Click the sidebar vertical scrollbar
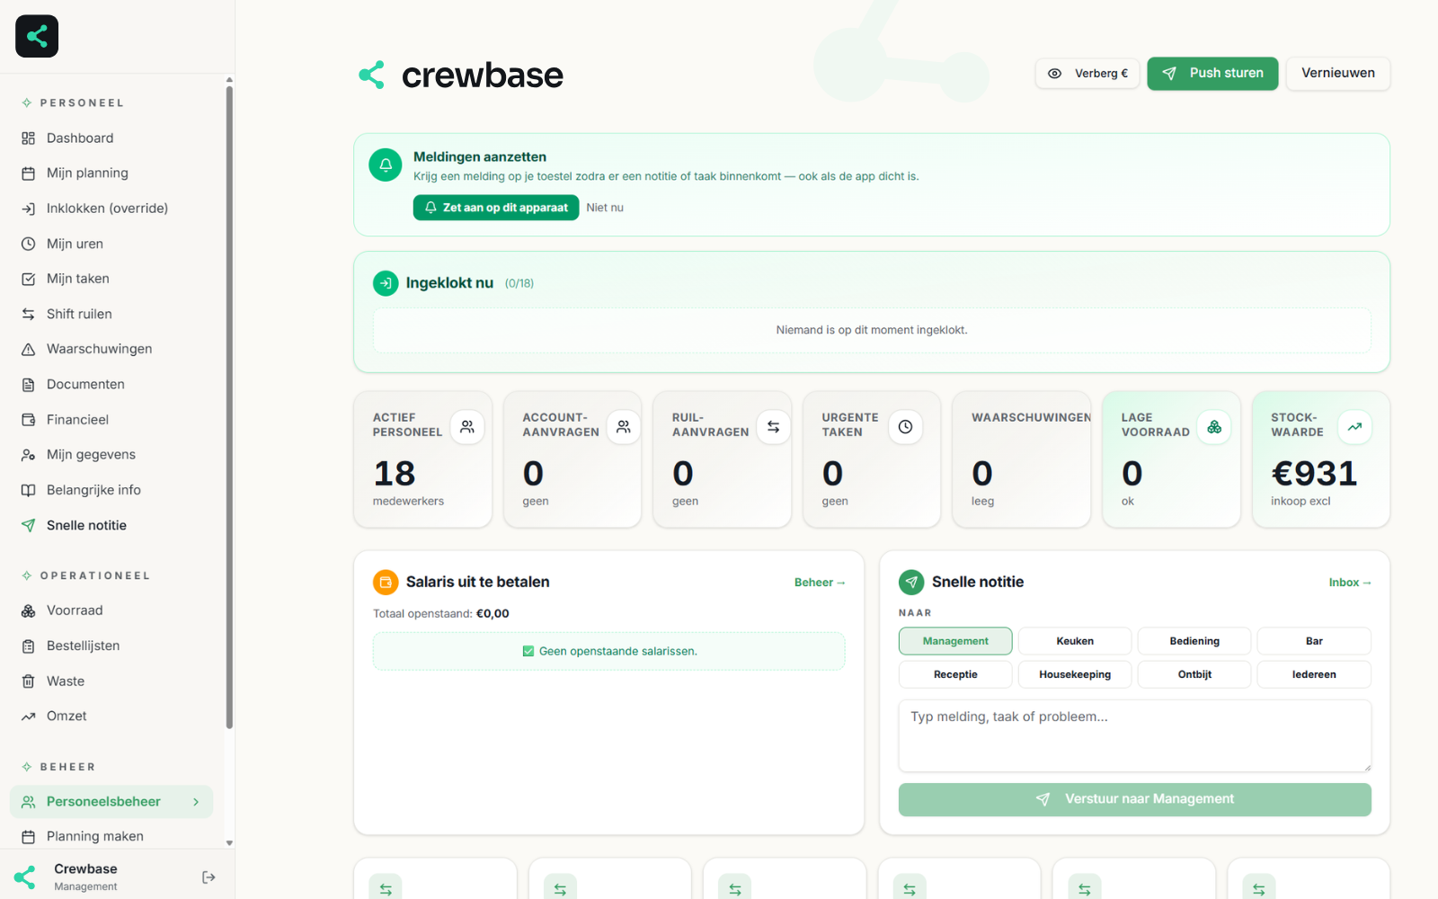The image size is (1438, 899). click(x=229, y=407)
